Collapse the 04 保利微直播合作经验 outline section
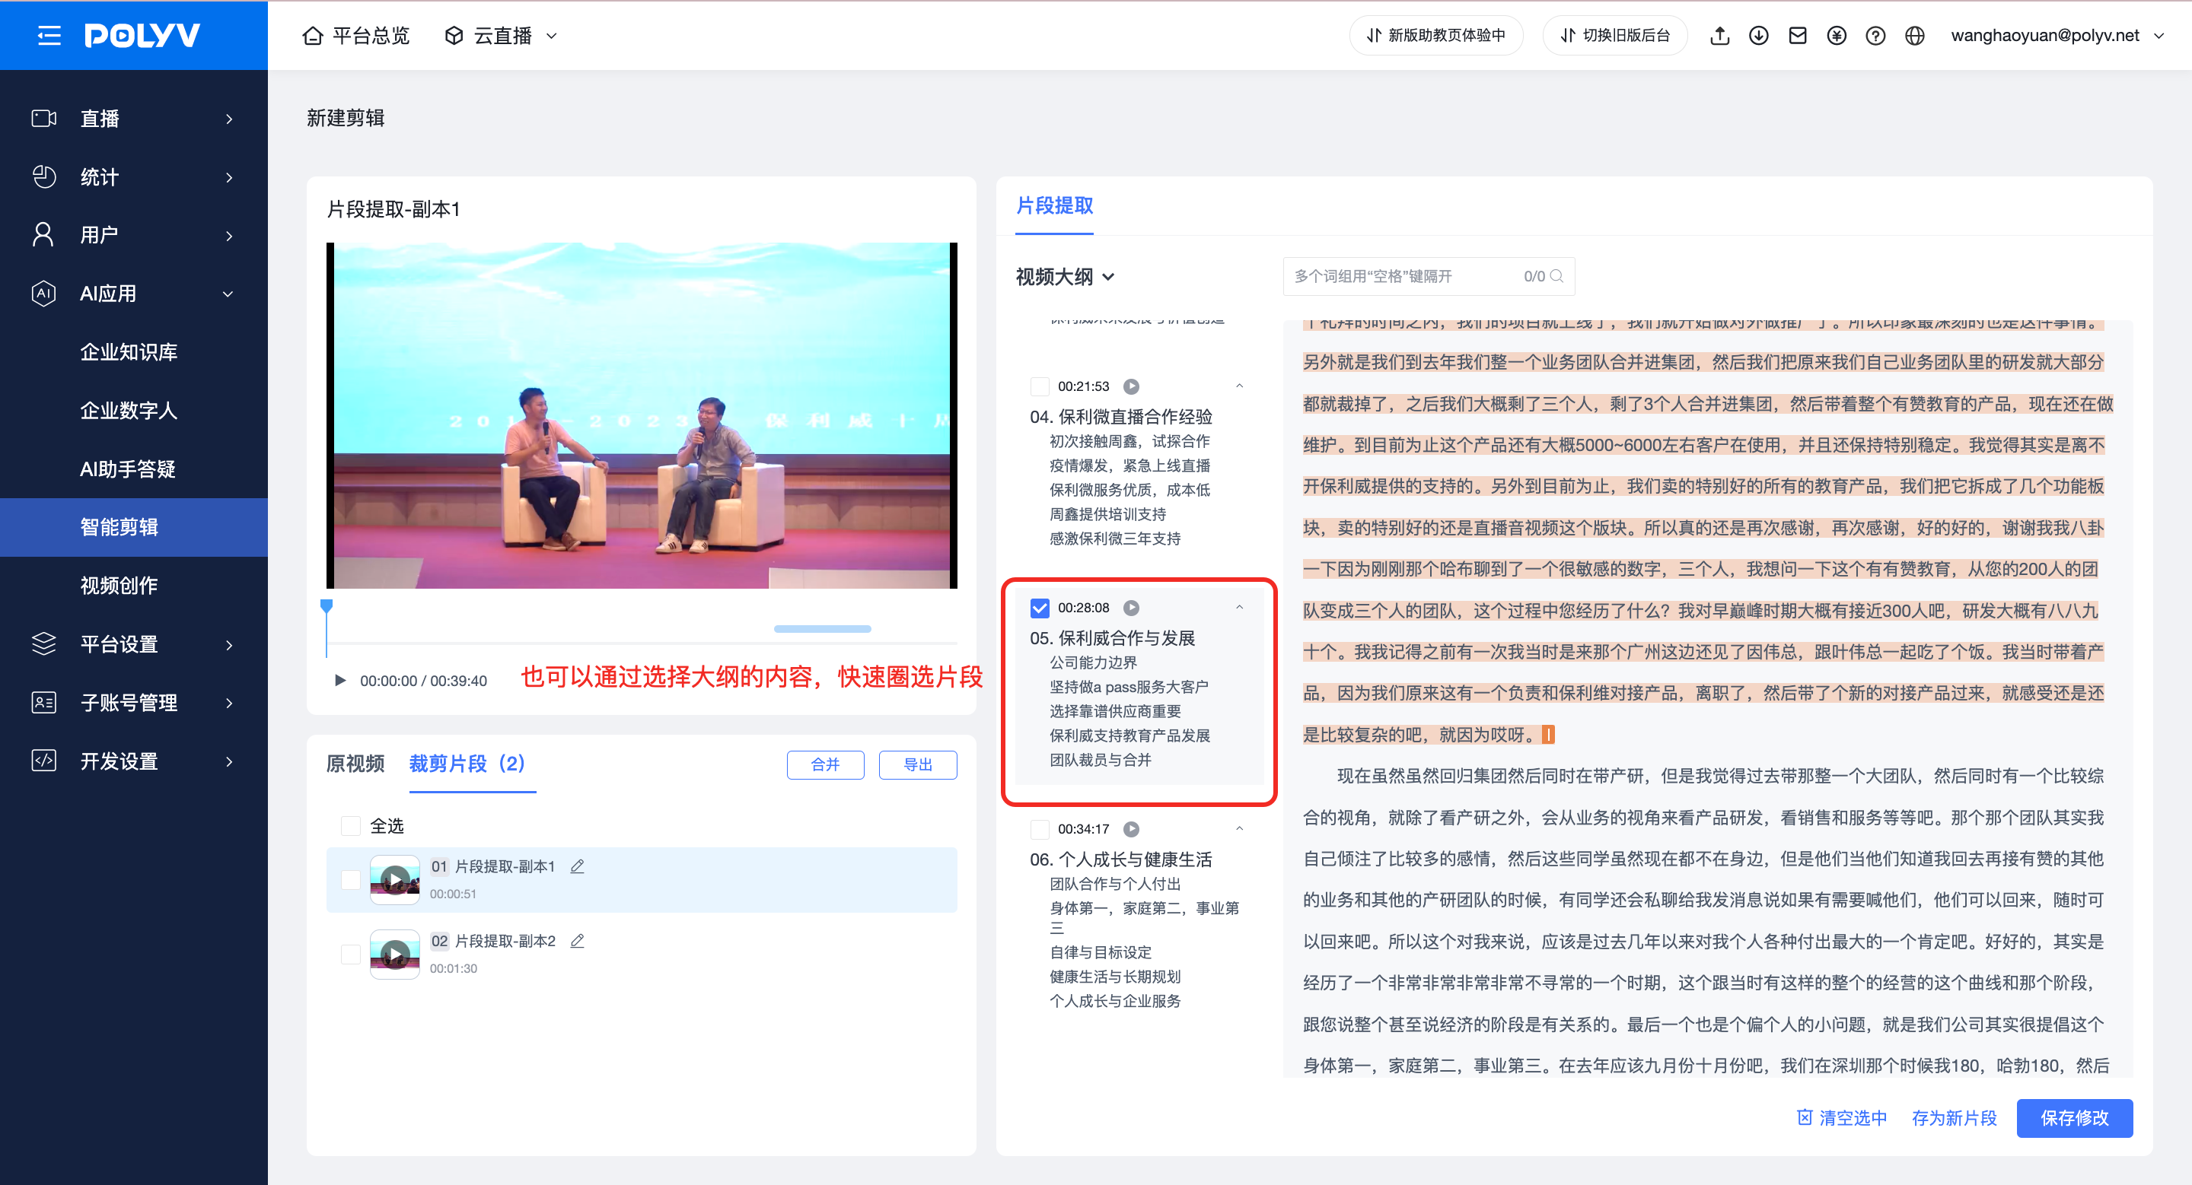 1239,386
